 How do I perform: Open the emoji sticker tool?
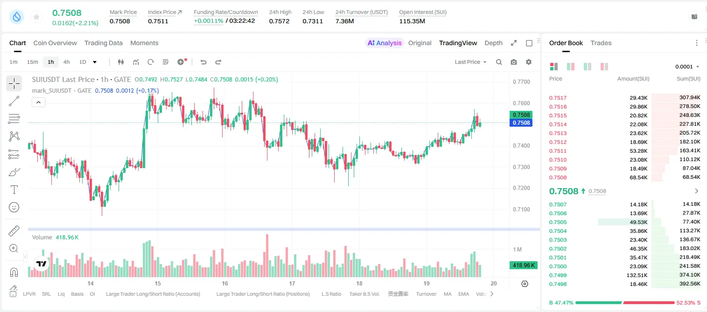pyautogui.click(x=14, y=207)
